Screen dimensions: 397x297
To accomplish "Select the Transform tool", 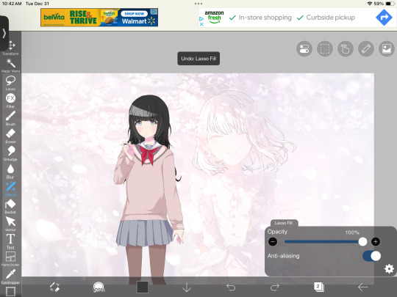I will pos(10,48).
